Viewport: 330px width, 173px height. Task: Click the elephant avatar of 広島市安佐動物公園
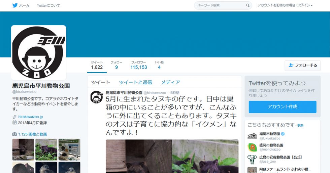pos(252,159)
